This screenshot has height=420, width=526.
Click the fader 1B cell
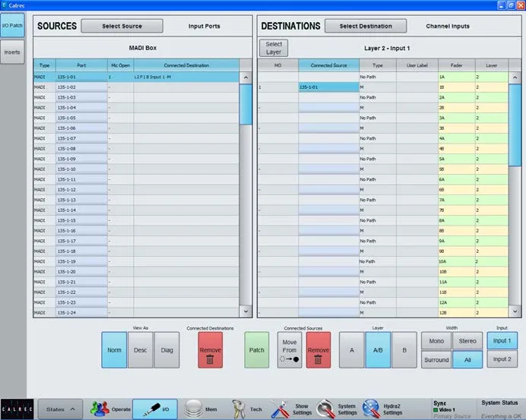[457, 87]
